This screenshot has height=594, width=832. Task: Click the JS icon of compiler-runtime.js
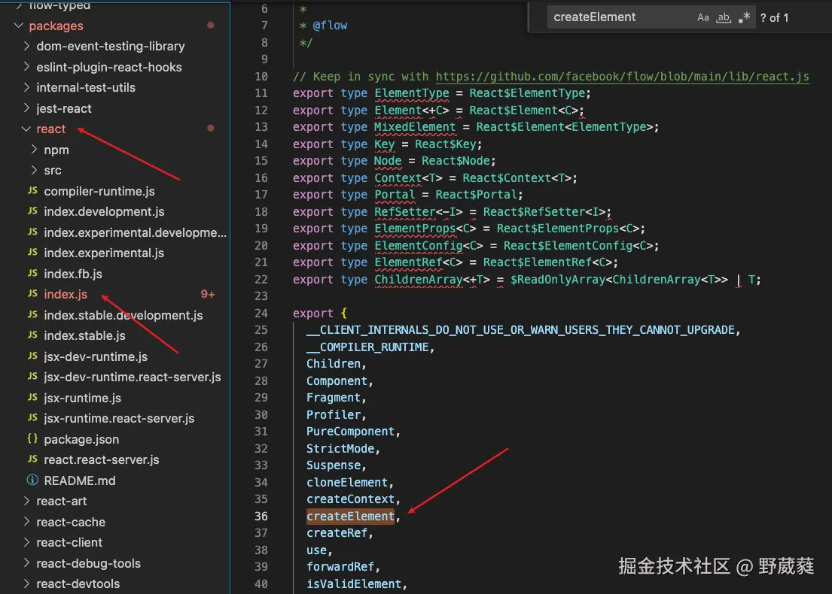click(x=32, y=191)
